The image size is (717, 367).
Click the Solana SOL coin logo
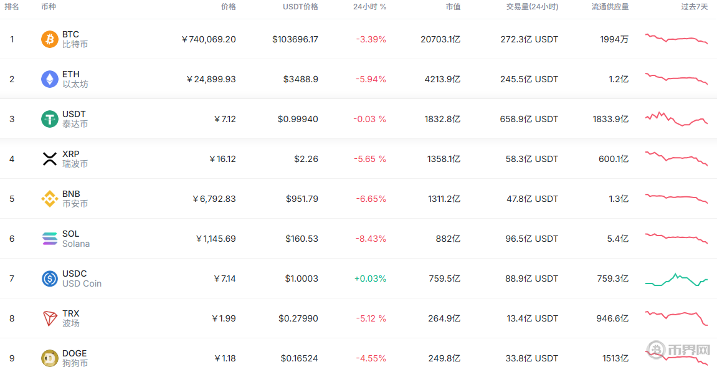point(50,239)
